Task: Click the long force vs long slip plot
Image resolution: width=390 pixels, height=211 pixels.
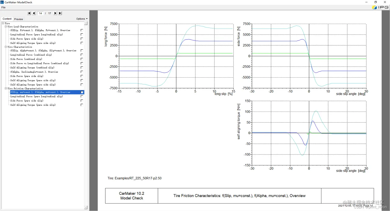Action: [176, 56]
